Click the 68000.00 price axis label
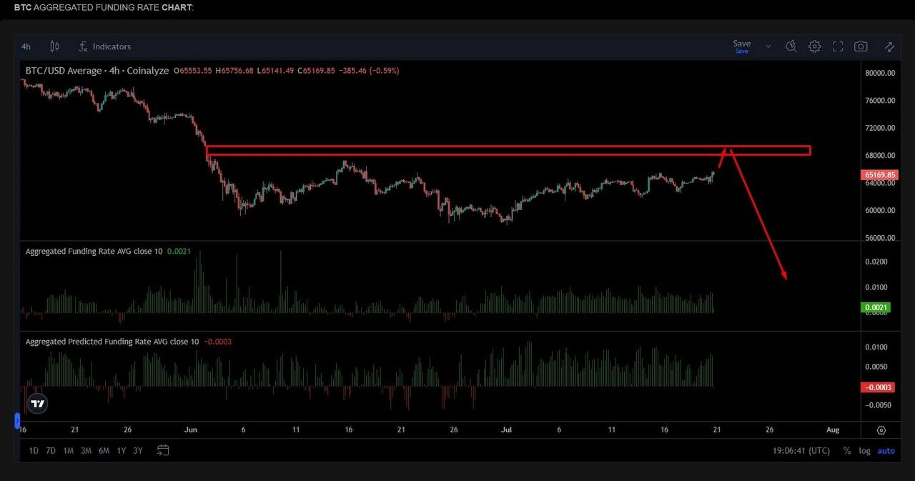The width and height of the screenshot is (915, 481). pyautogui.click(x=880, y=156)
